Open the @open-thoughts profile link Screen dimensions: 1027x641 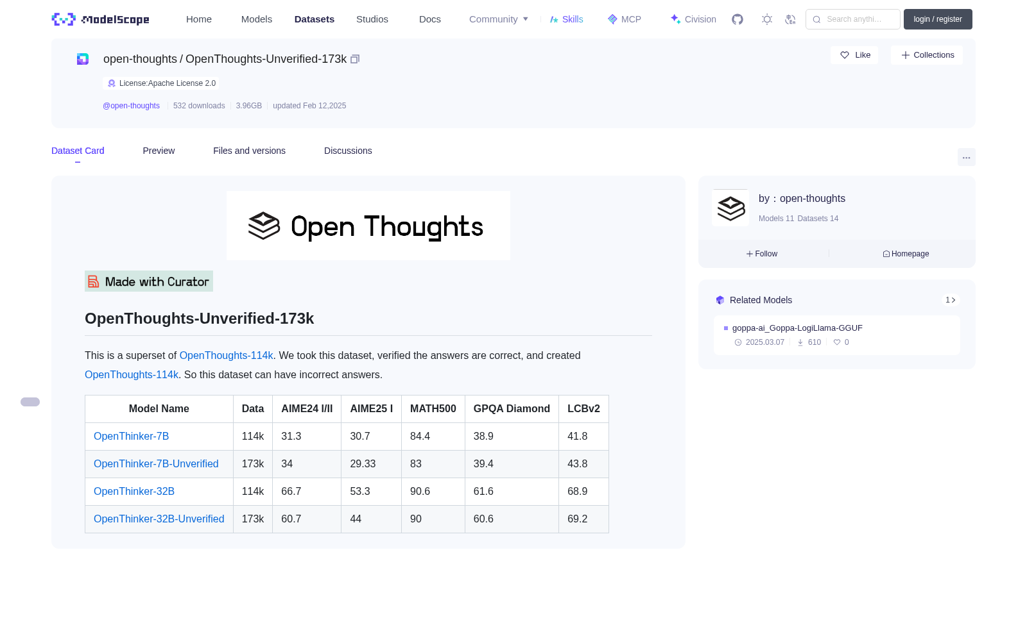[131, 106]
